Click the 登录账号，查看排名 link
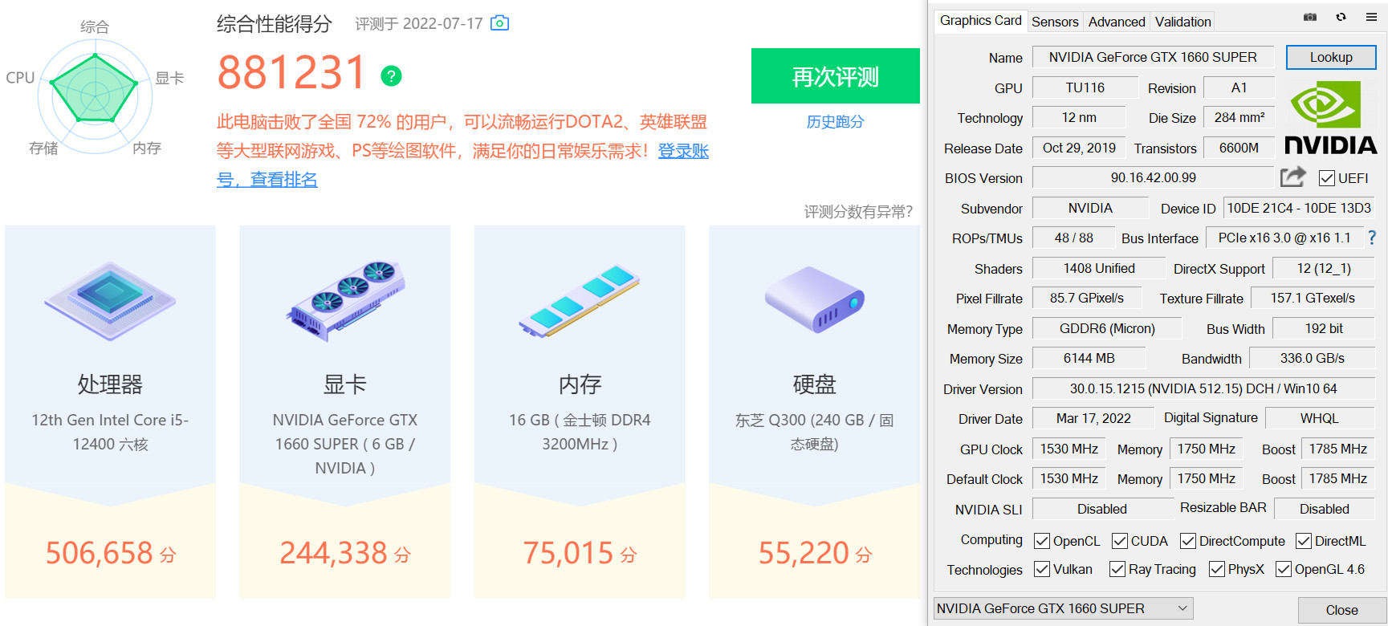This screenshot has height=626, width=1388. tap(462, 165)
